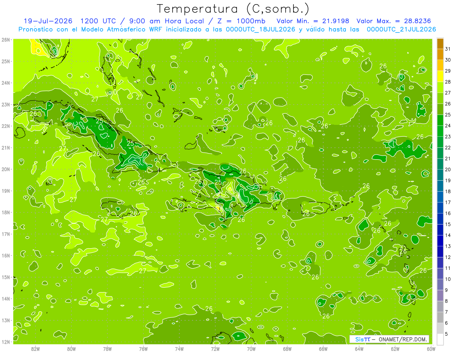The image size is (458, 354).
Task: Click latitude axis label '15N'
Action: click(6, 277)
